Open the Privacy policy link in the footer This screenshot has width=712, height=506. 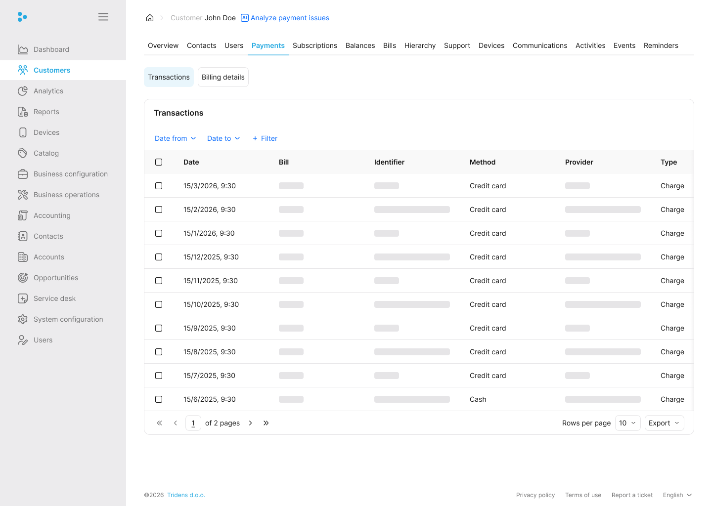tap(535, 495)
